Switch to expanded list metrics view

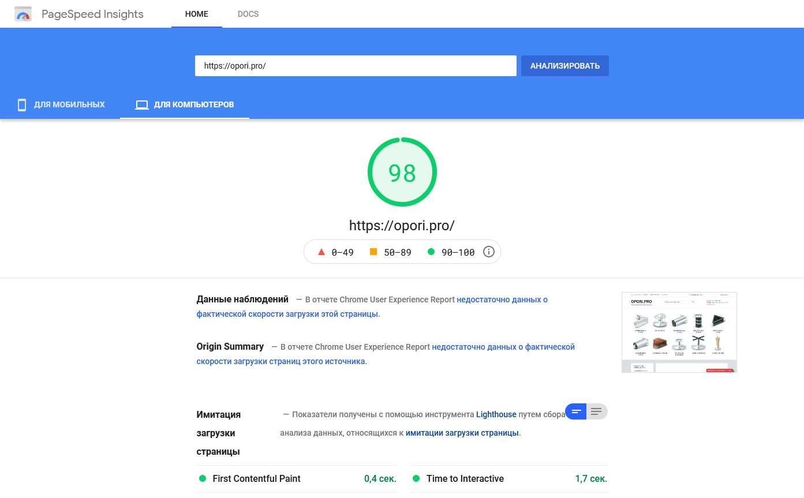(597, 411)
